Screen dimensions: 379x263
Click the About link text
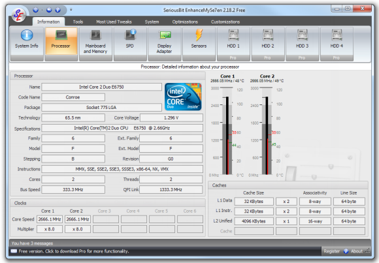357,251
